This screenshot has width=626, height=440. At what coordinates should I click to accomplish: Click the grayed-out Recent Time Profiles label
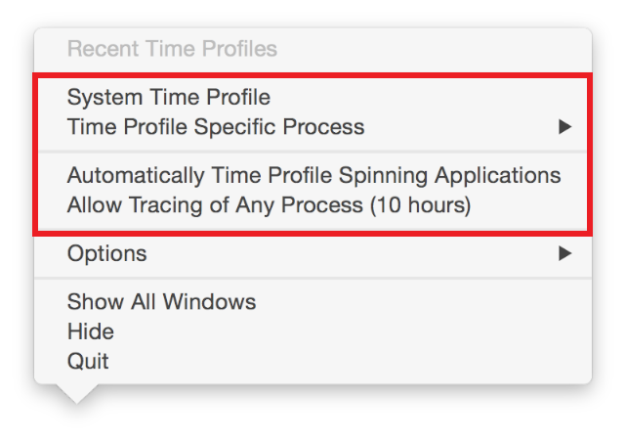pos(172,48)
